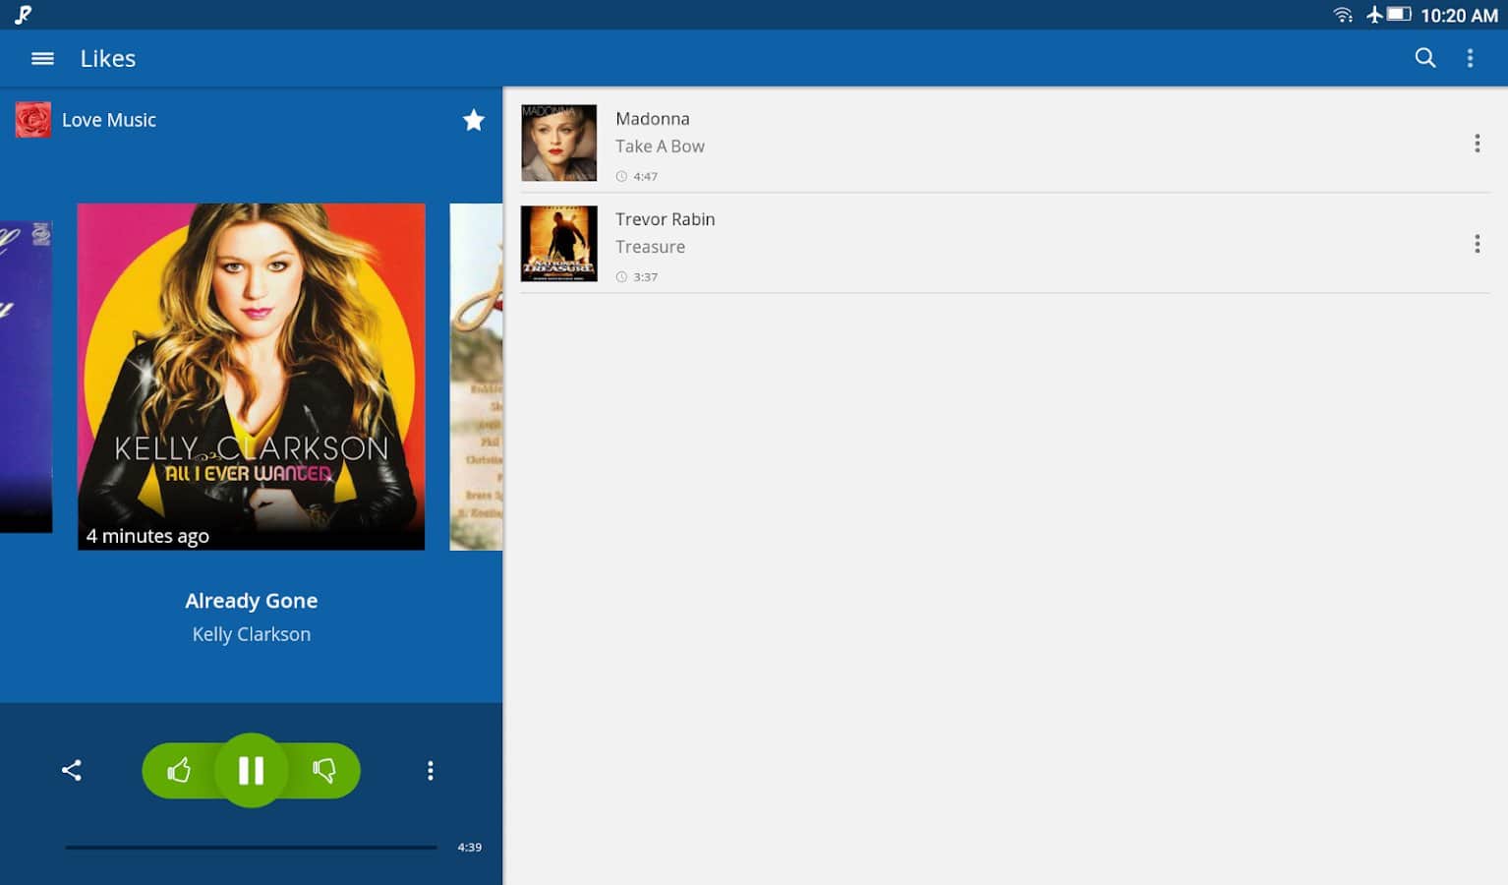The height and width of the screenshot is (885, 1508).
Task: Open the hamburger navigation menu
Action: point(42,59)
